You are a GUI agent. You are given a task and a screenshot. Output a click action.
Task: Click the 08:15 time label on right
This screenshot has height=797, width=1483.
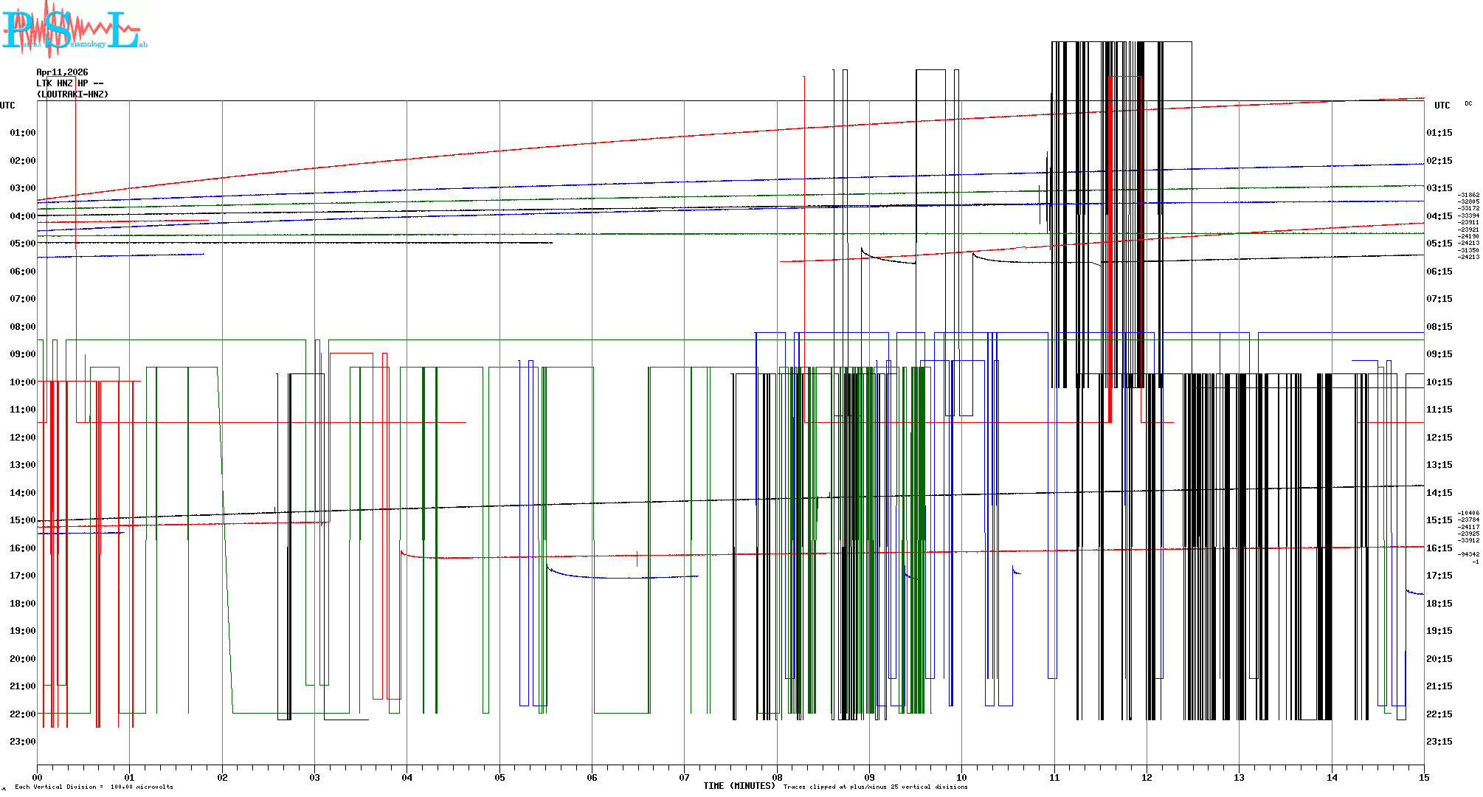[x=1439, y=327]
